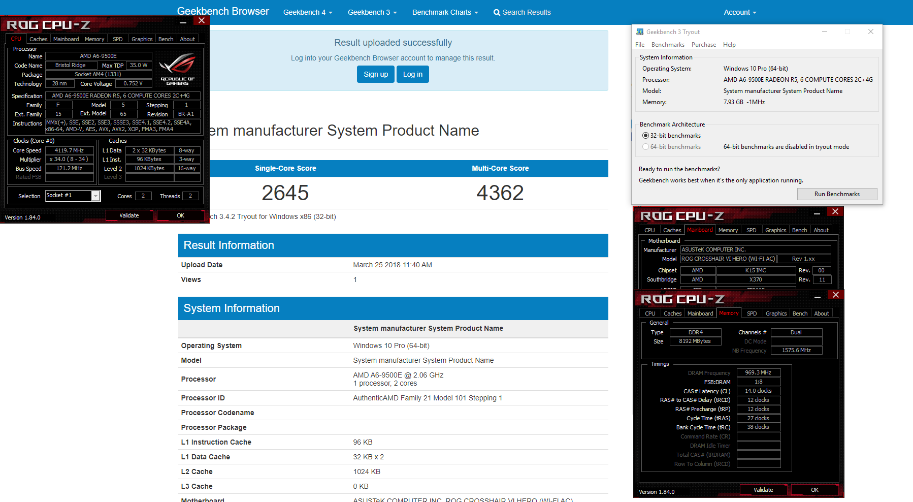Click the Core Speed value 4119.7 MHz

tap(70, 150)
